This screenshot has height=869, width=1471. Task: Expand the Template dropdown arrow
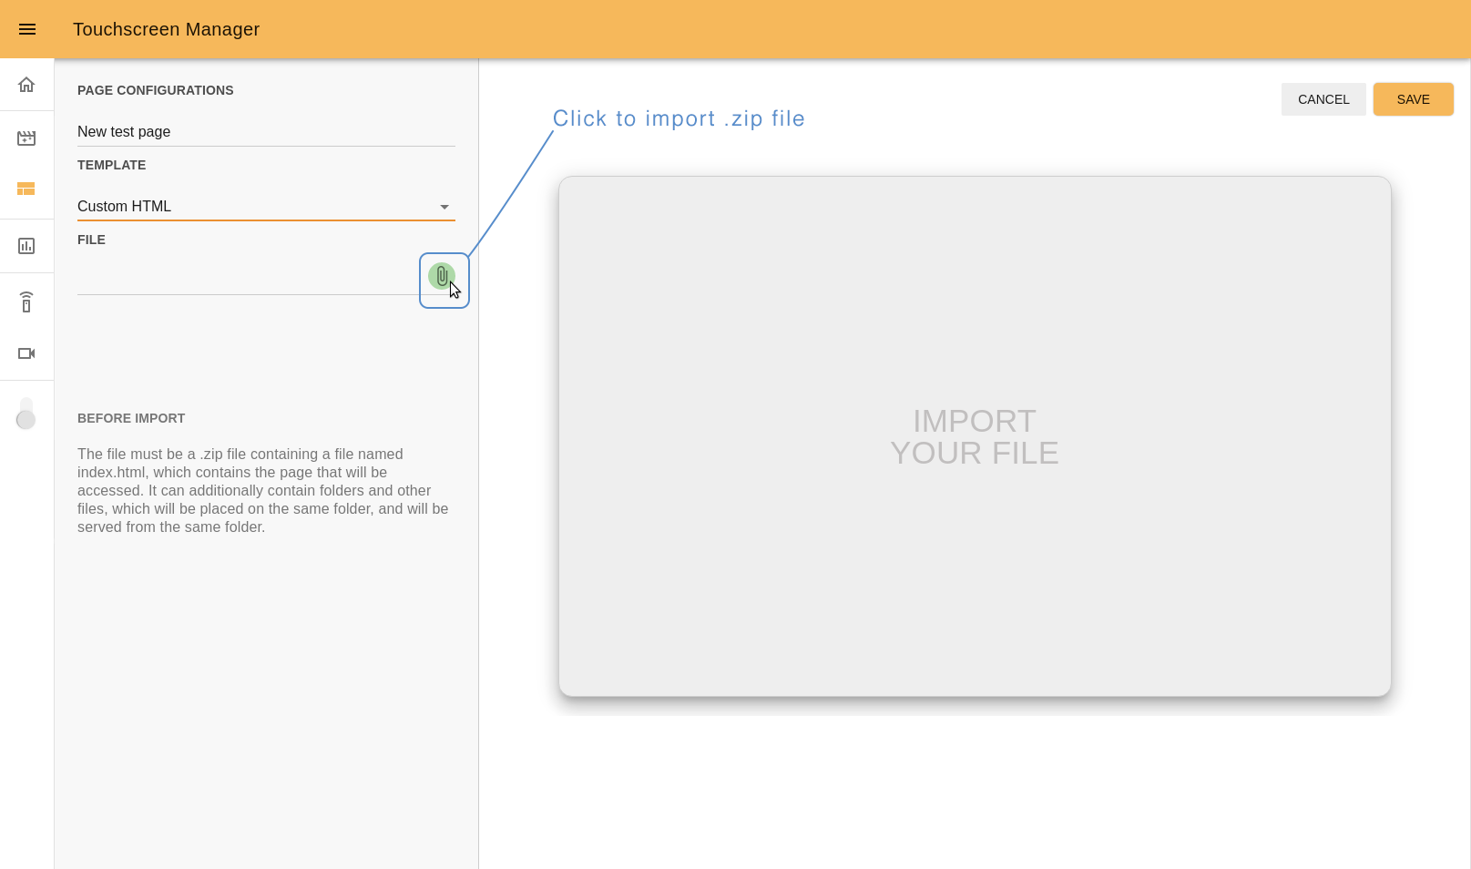(x=444, y=207)
